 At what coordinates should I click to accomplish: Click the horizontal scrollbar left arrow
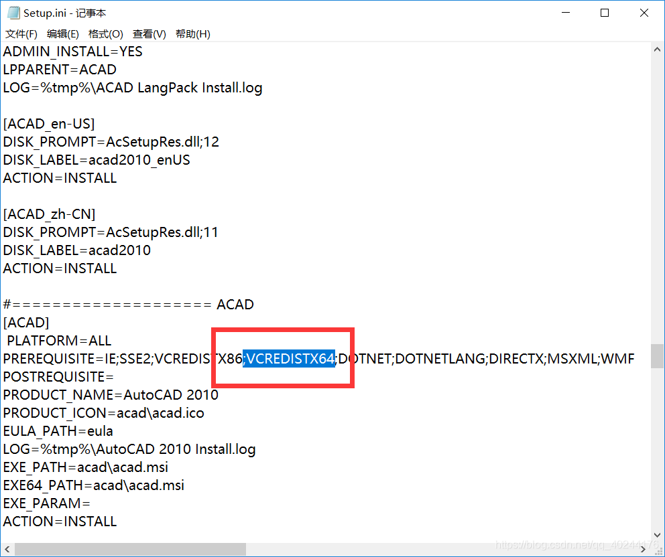tap(7, 550)
